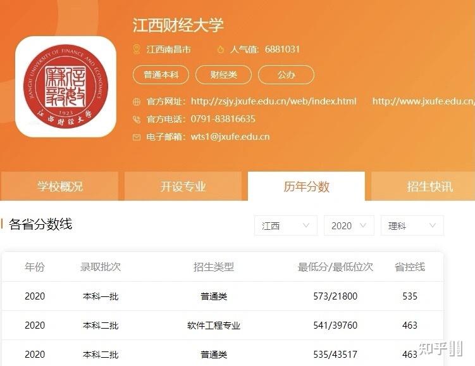This screenshot has width=475, height=366.
Task: Switch to the 历年分数 tab
Action: click(x=306, y=186)
